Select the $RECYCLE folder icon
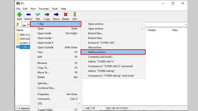198x111 pixels. click(18, 35)
